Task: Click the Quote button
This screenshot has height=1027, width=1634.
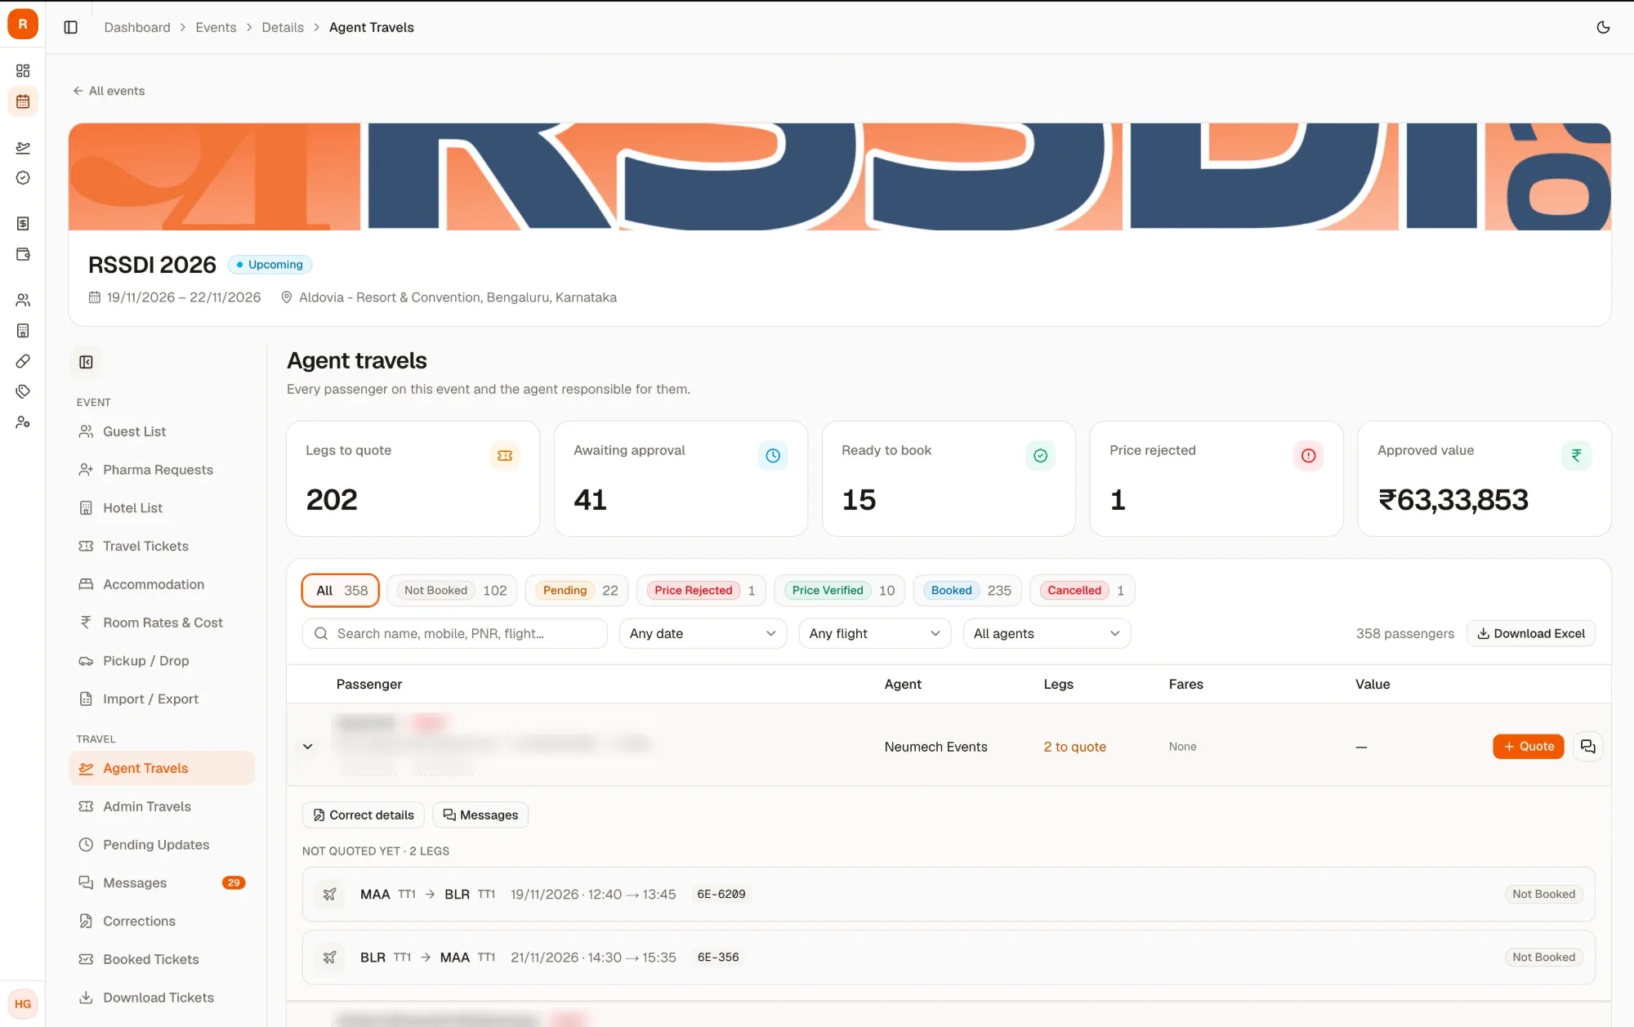Action: point(1528,746)
